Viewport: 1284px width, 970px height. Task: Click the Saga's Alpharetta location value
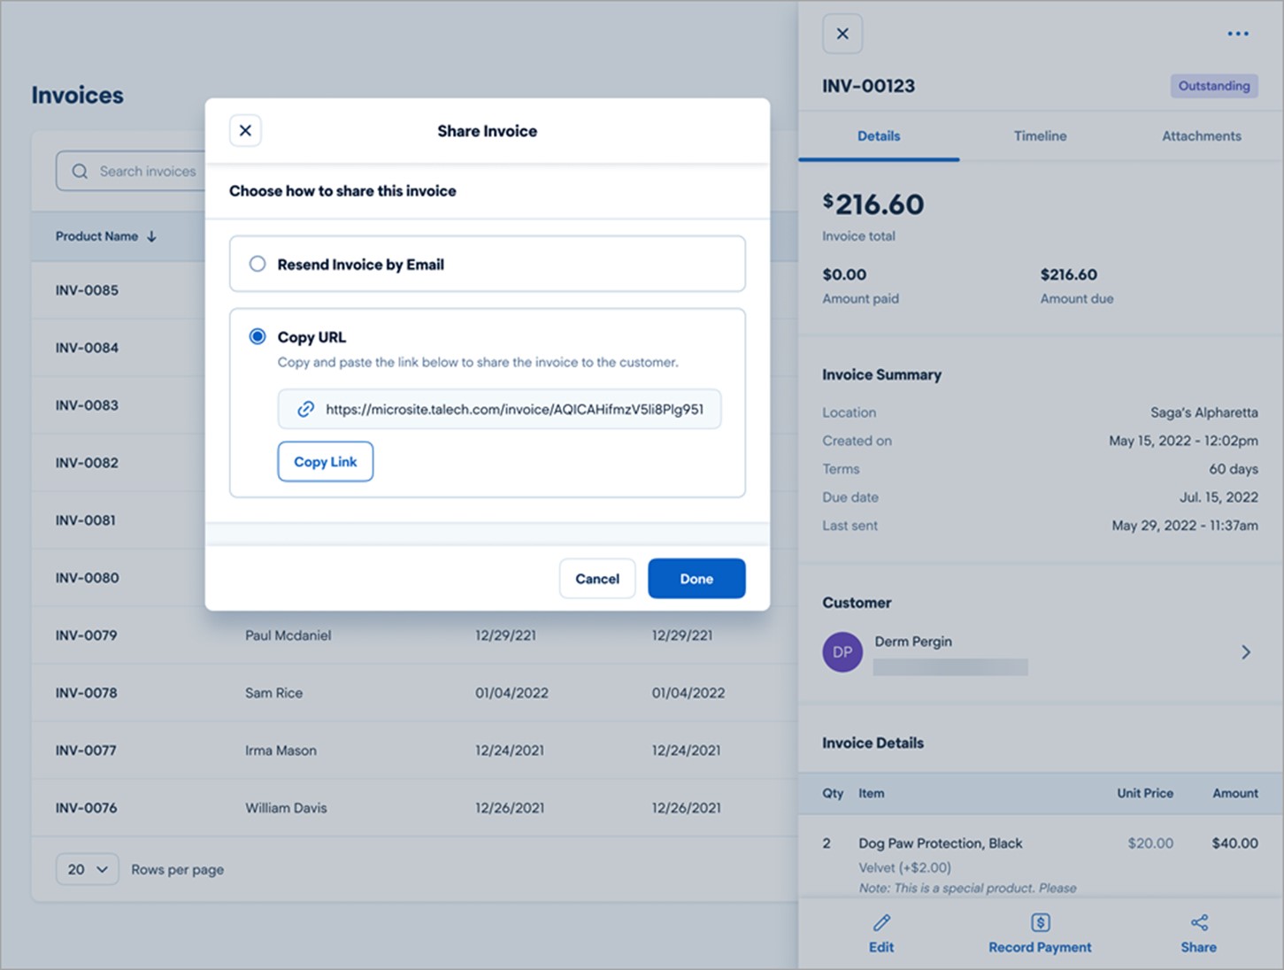(1204, 412)
